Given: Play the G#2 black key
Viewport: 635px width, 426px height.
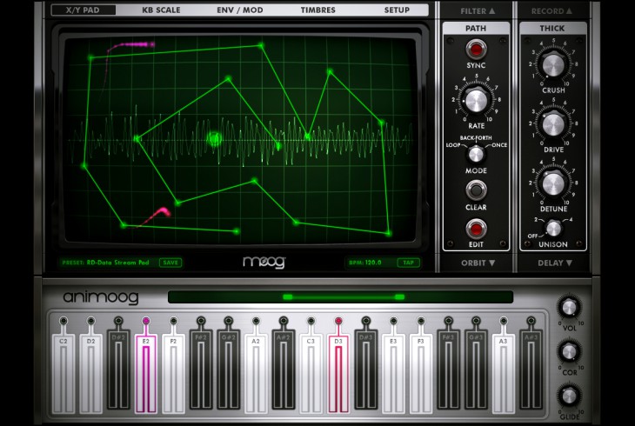Looking at the screenshot, I should 229,370.
